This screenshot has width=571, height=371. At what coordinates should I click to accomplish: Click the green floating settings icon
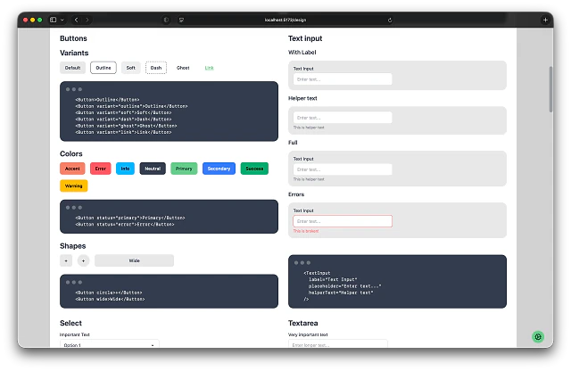(x=538, y=336)
